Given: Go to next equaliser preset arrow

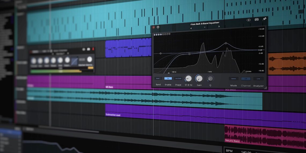Looking at the screenshot, I should [219, 27].
